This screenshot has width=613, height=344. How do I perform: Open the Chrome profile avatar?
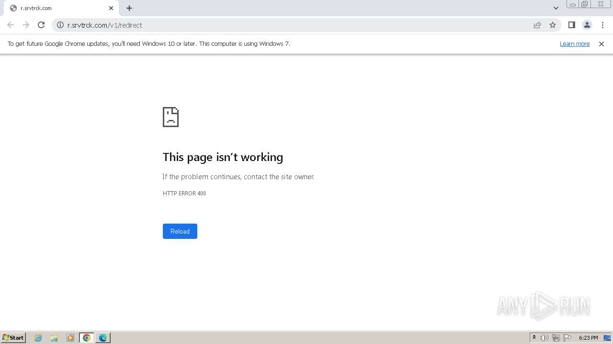(x=587, y=25)
